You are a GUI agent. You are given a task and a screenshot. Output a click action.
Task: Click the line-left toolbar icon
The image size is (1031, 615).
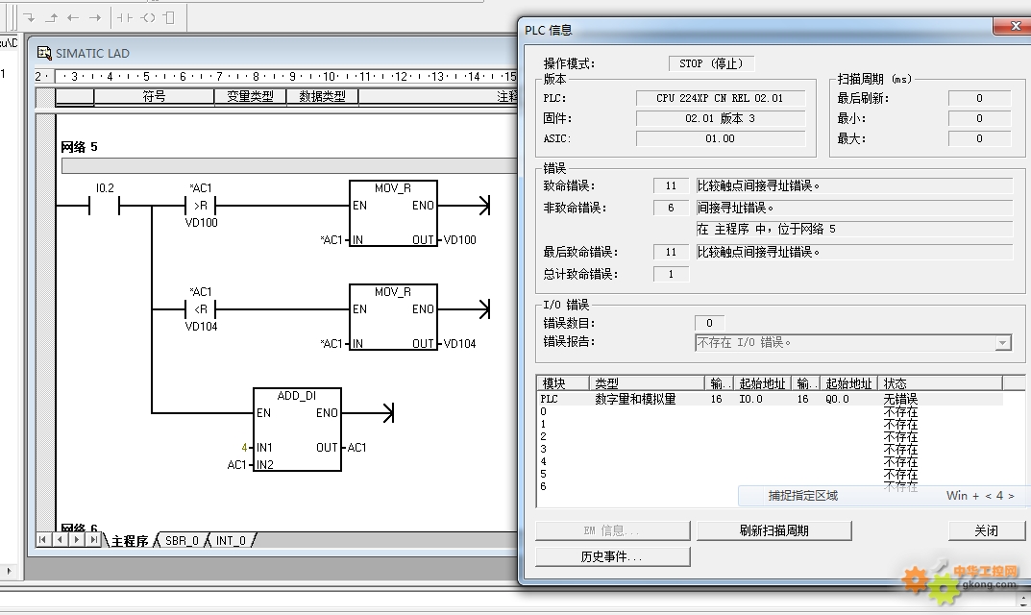(x=73, y=17)
